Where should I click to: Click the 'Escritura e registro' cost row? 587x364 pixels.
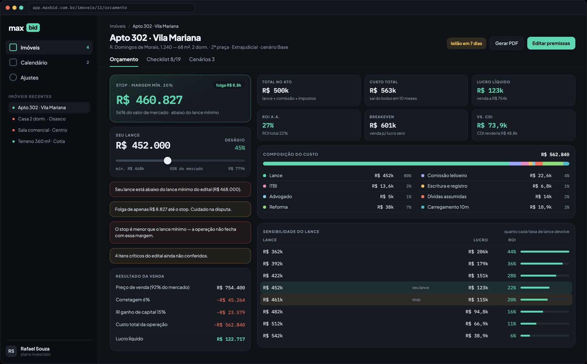[495, 186]
